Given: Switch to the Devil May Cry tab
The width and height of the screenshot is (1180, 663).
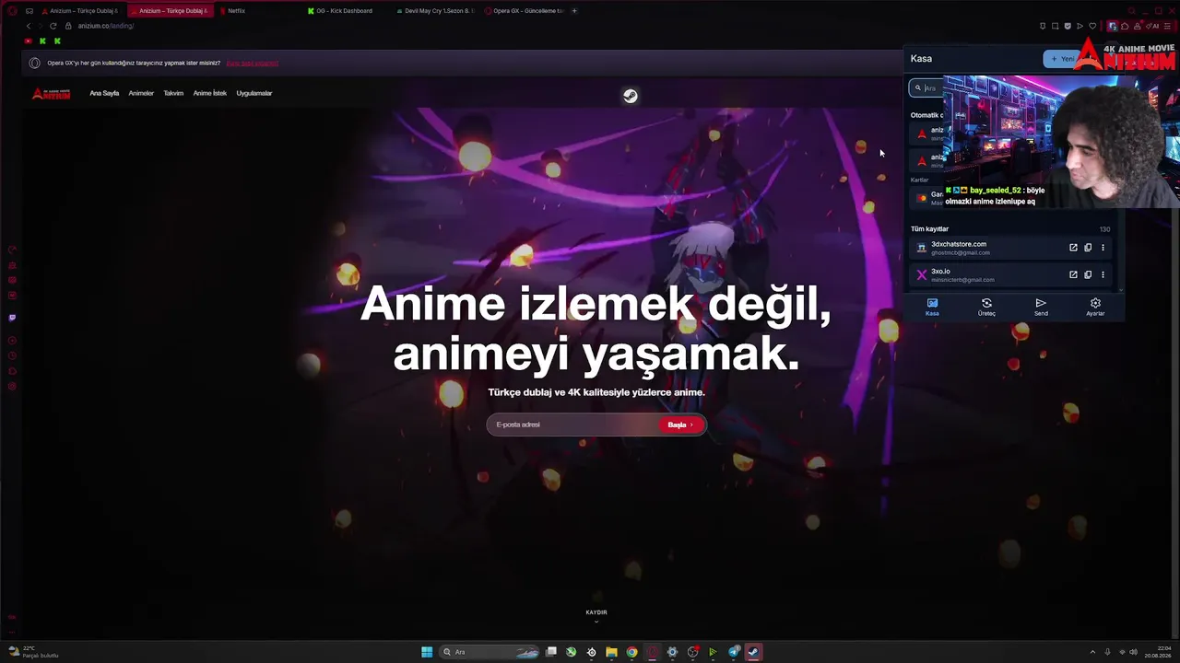Looking at the screenshot, I should point(435,11).
